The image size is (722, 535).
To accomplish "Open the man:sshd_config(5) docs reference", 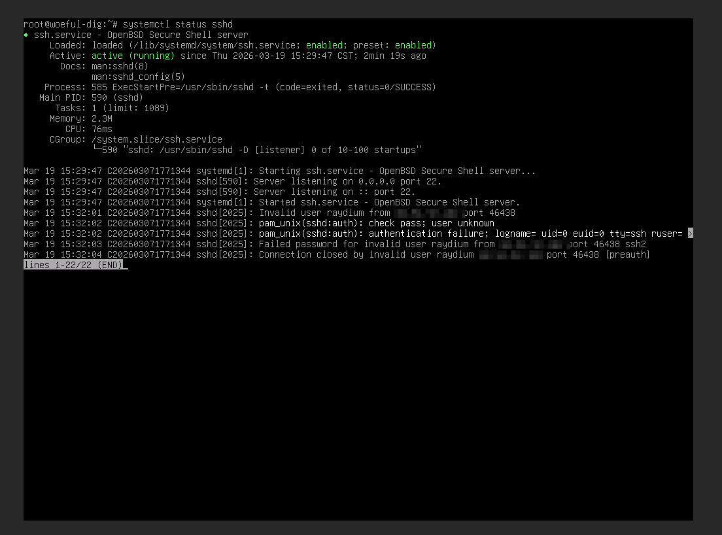I will (x=138, y=77).
